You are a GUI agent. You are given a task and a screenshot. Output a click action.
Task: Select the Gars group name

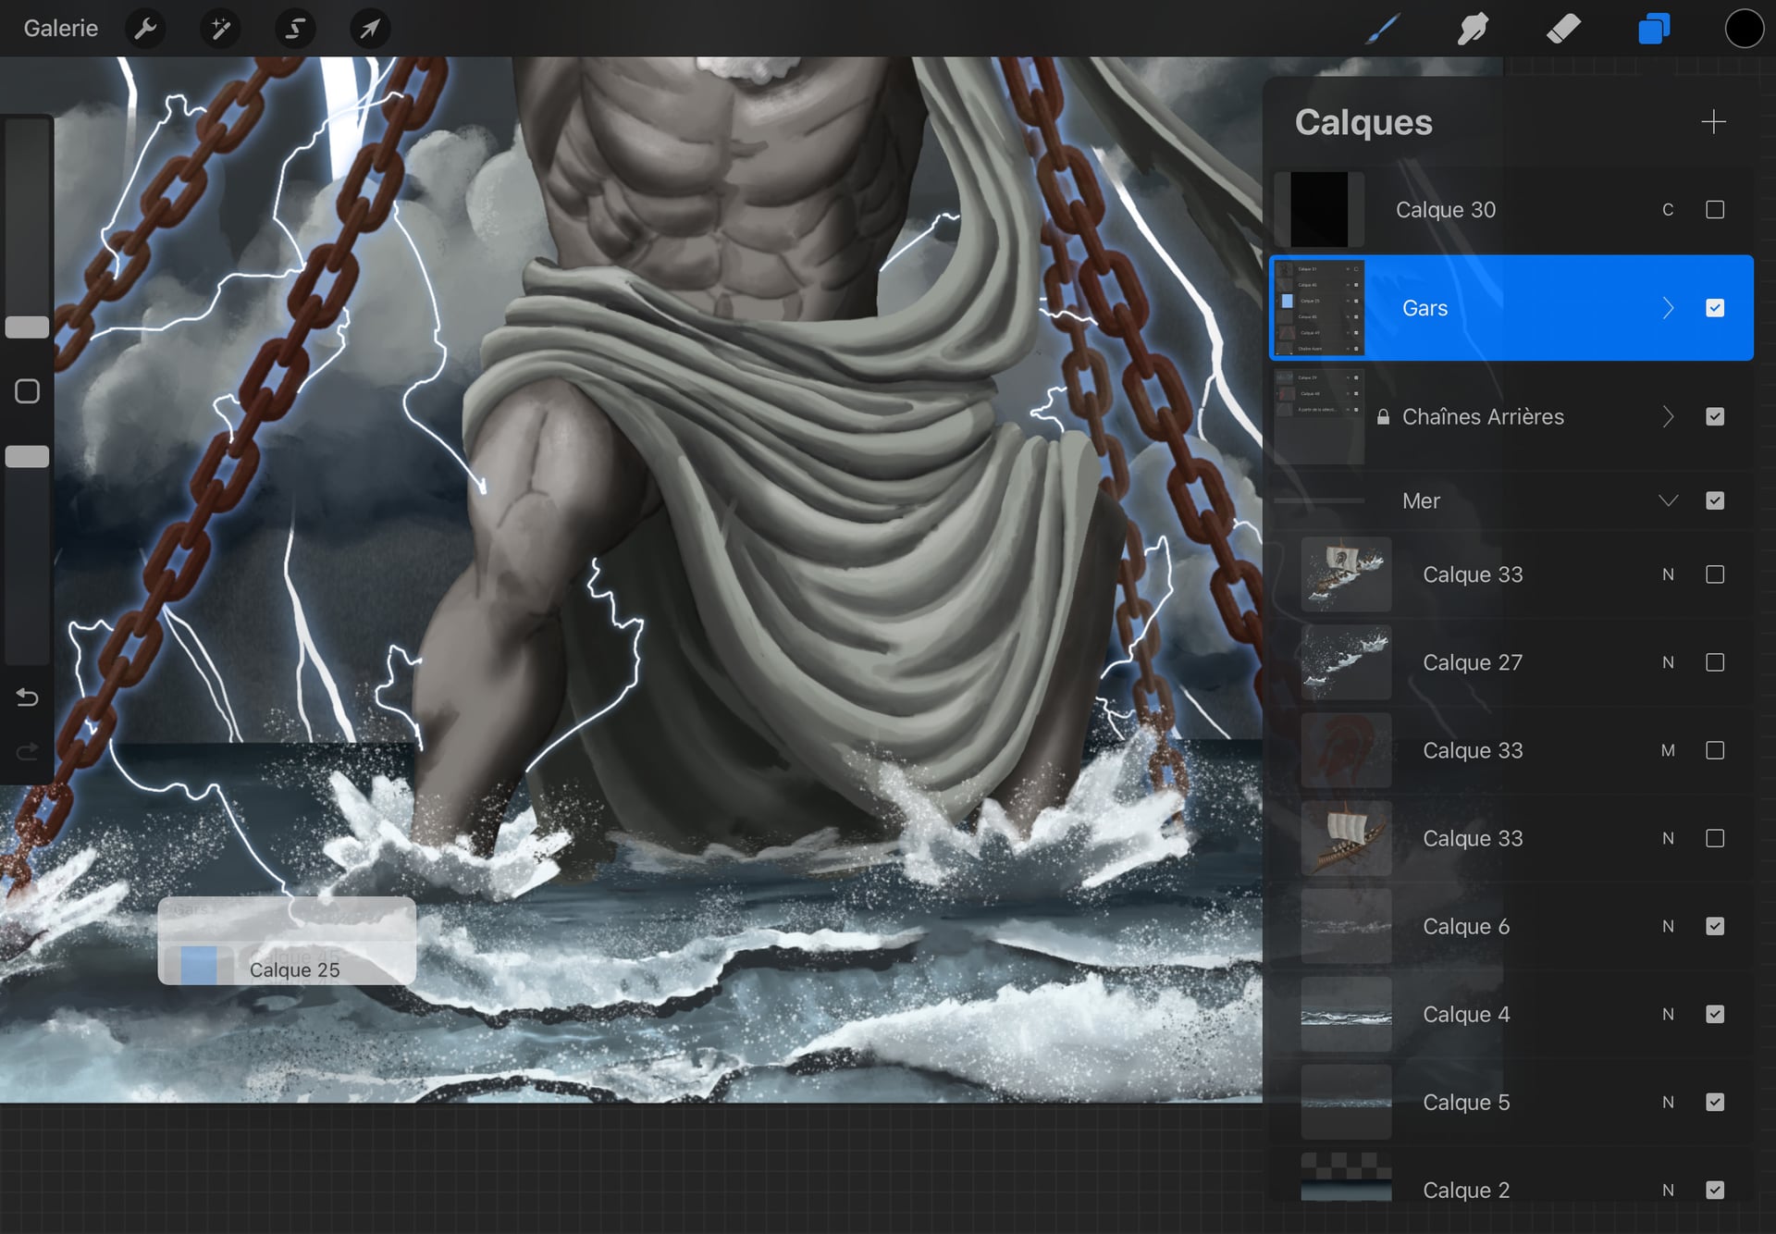click(1424, 308)
